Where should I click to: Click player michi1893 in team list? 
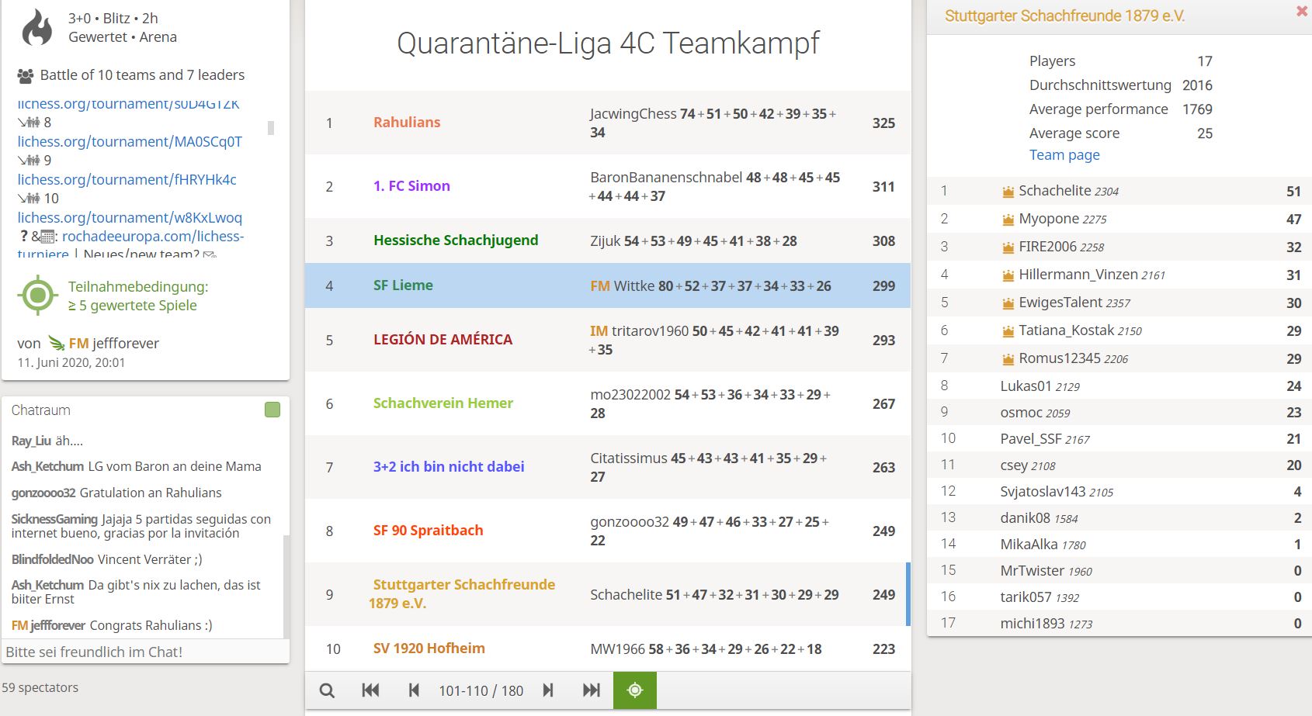tap(1033, 624)
